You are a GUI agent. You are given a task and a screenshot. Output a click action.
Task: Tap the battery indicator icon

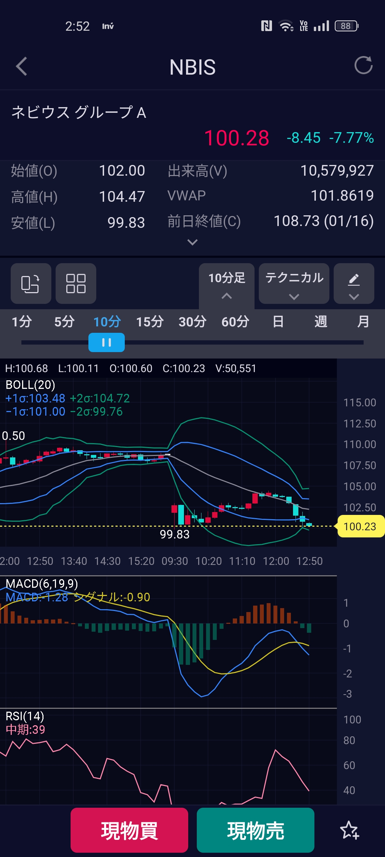(346, 26)
